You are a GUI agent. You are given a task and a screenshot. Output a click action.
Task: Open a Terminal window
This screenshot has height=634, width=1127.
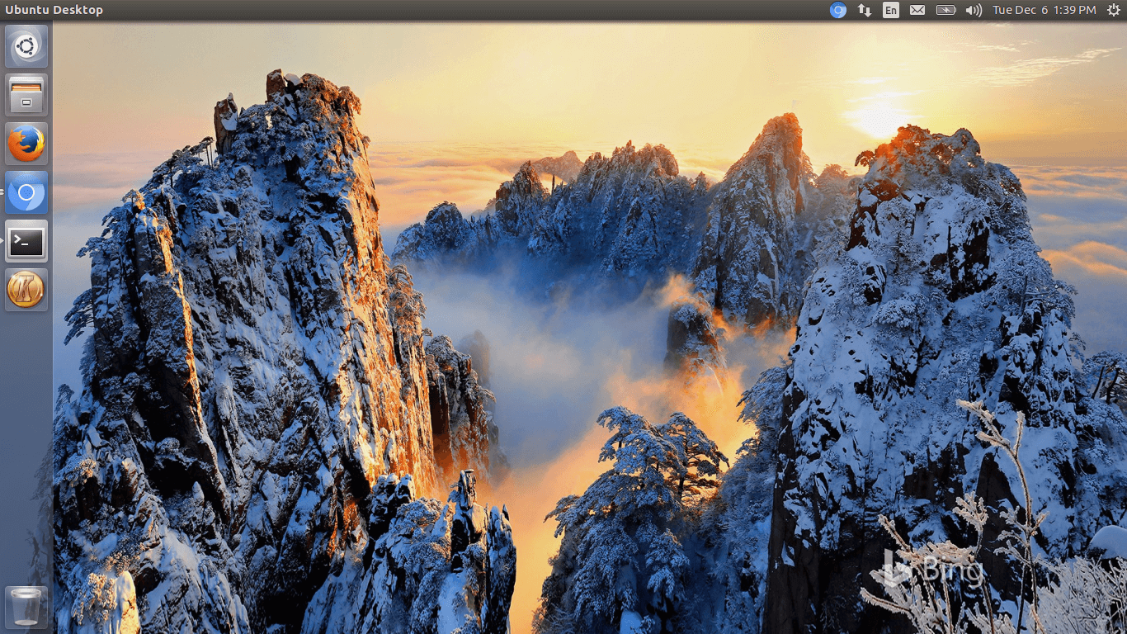(26, 241)
